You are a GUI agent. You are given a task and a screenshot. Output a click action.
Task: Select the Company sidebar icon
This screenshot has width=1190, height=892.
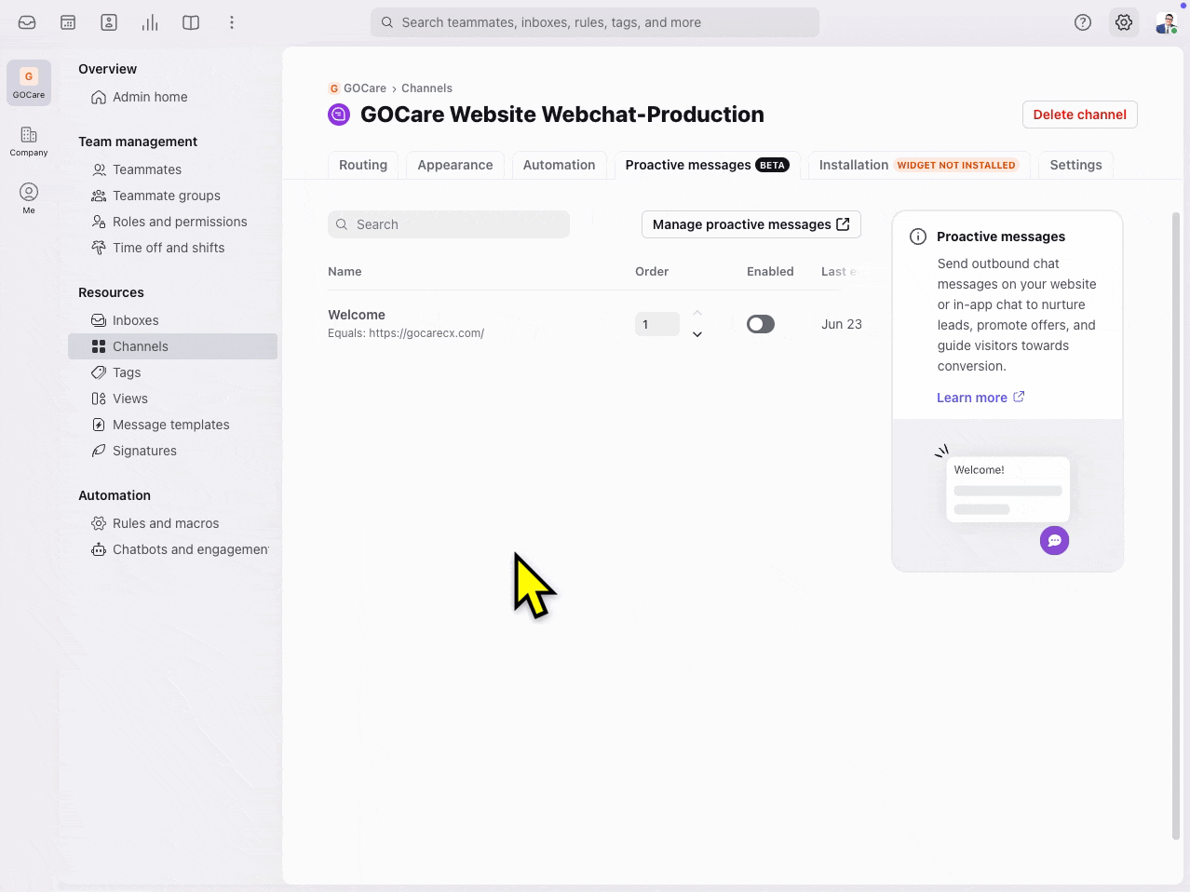(x=29, y=141)
